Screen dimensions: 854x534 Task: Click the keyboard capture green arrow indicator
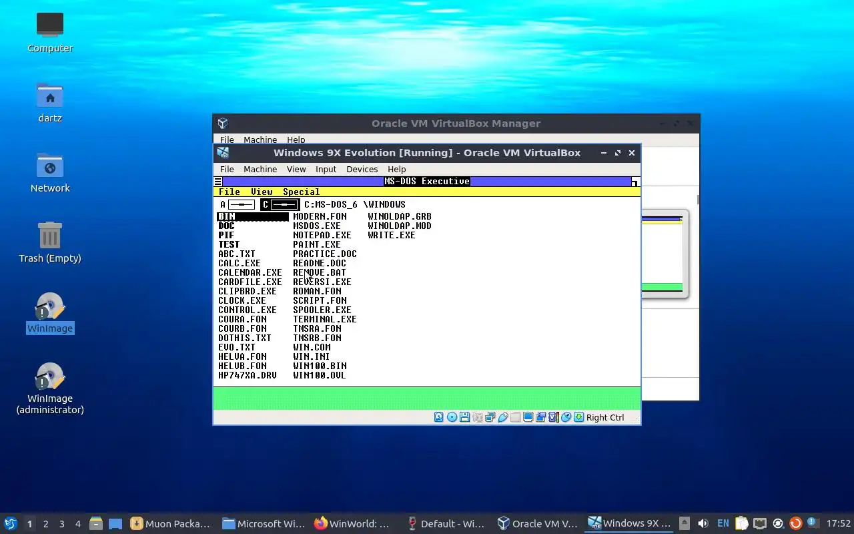578,417
